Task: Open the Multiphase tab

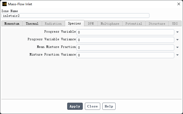Action: click(110, 23)
